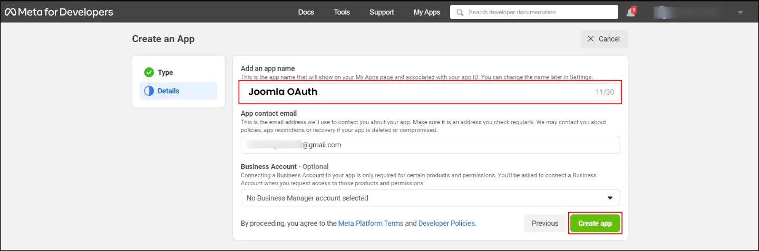The height and width of the screenshot is (251, 759).
Task: Click the search magnifier icon
Action: pyautogui.click(x=460, y=12)
